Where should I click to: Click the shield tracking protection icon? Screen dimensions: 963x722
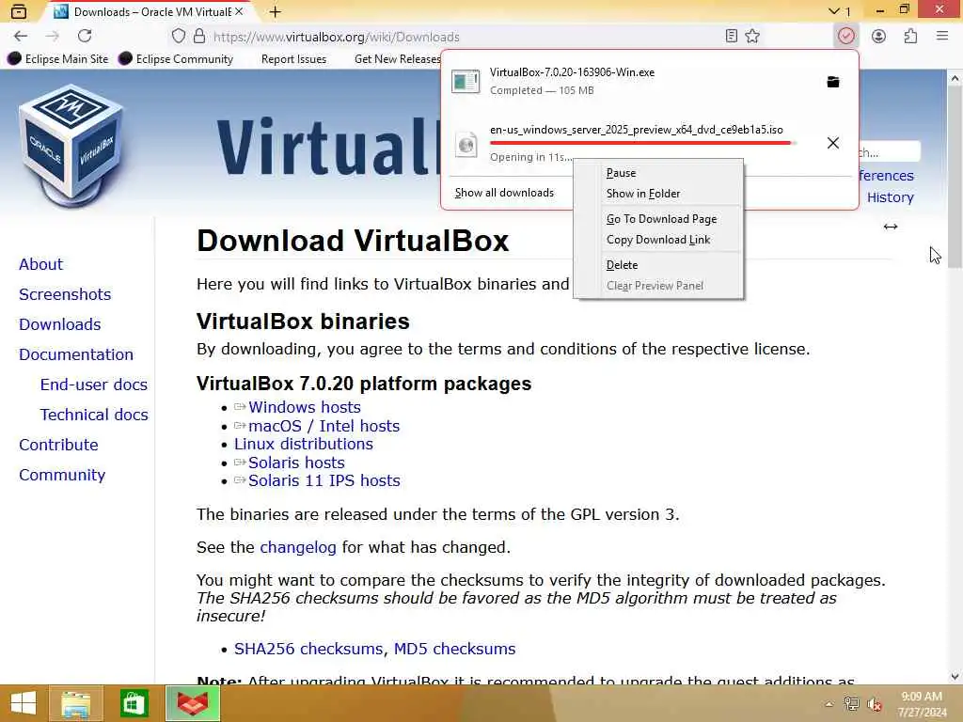tap(178, 37)
